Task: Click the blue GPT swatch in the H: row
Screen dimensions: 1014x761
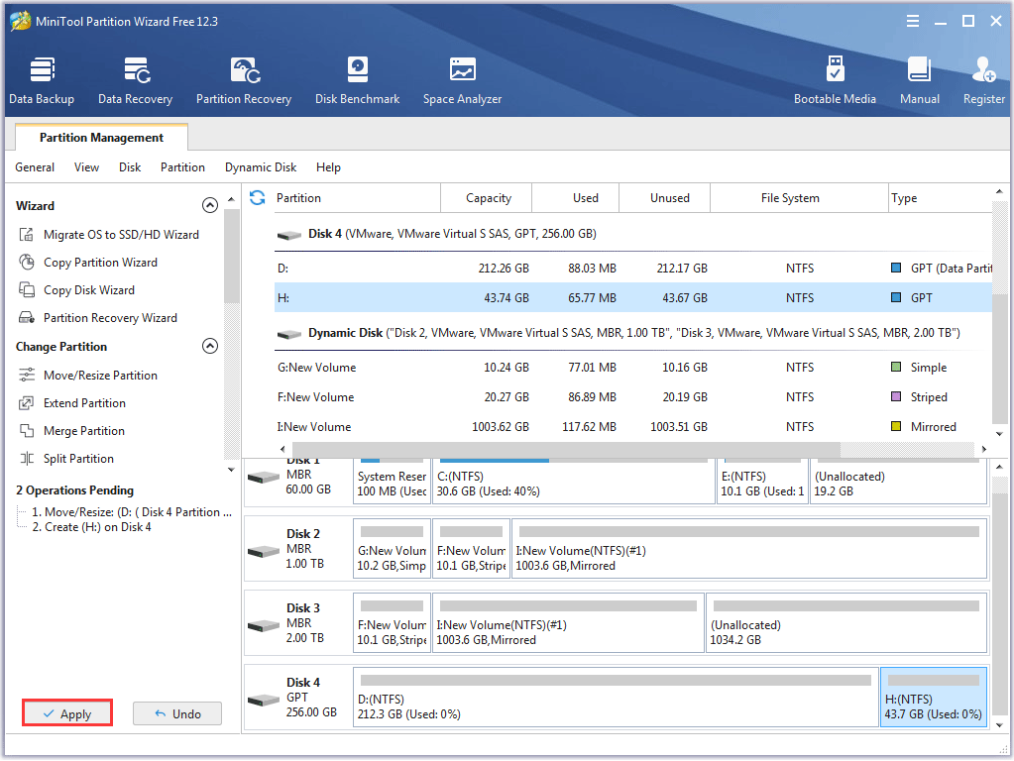Action: click(x=896, y=297)
